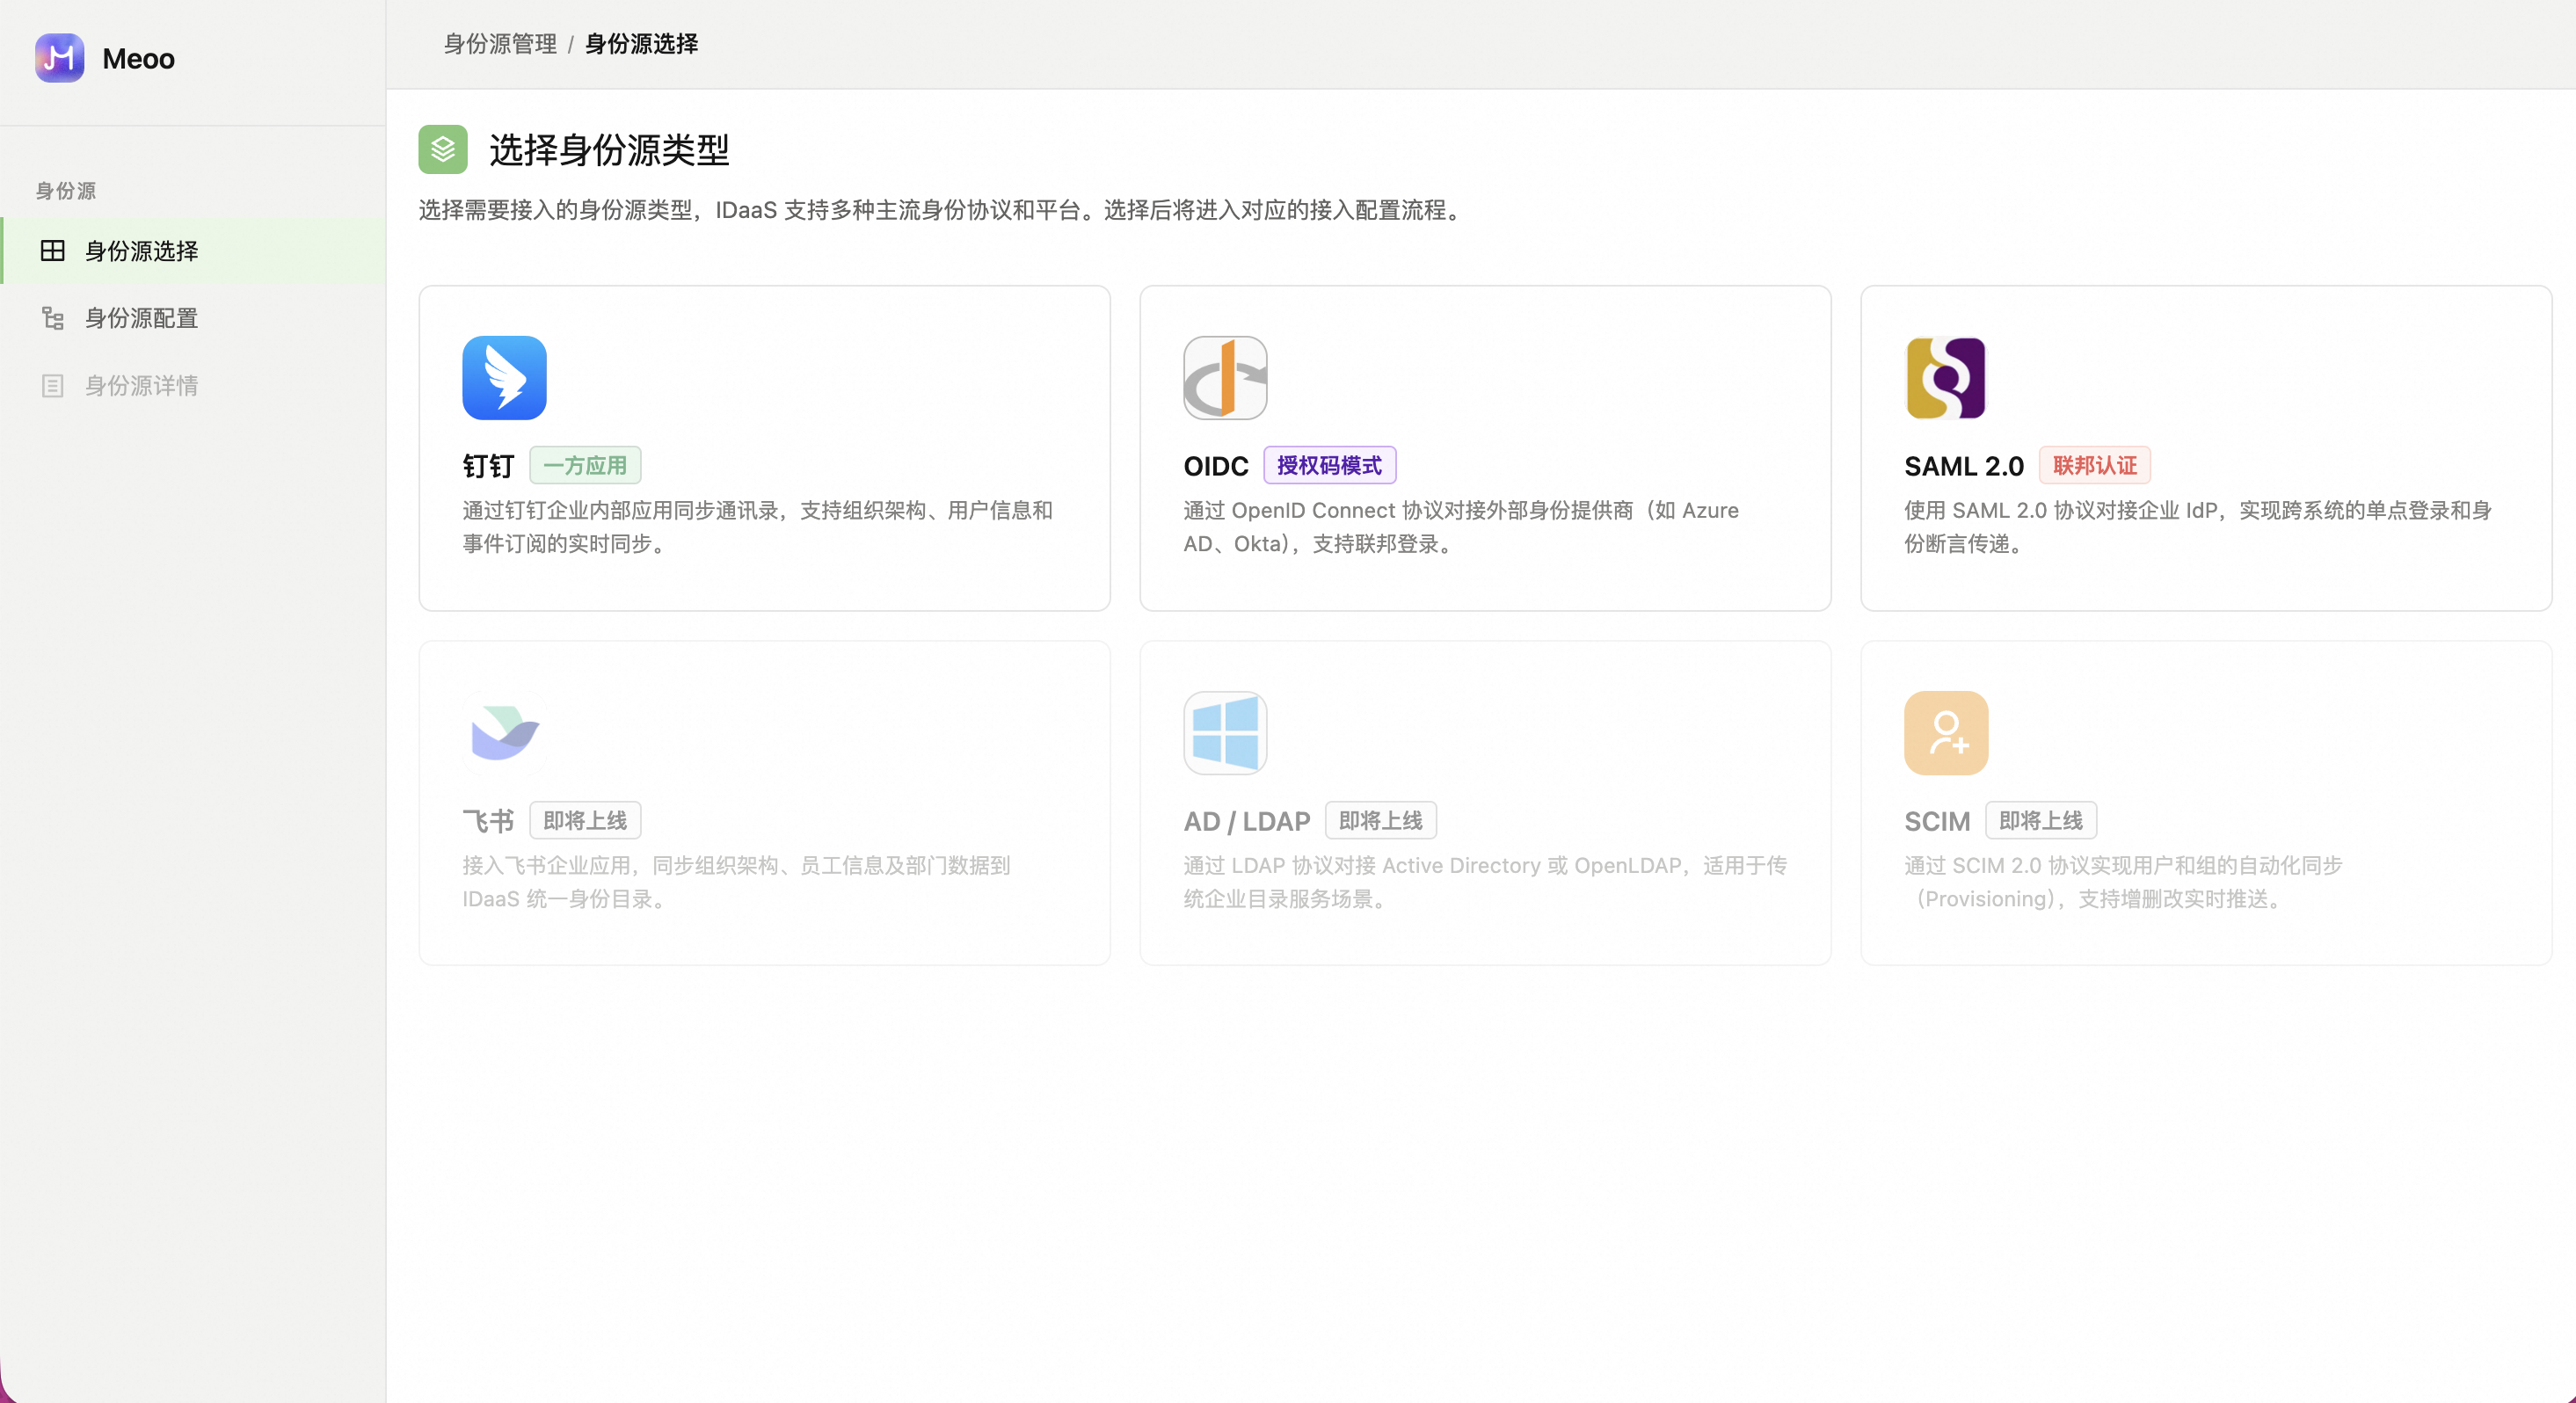
Task: Click 身份源选择 breadcrumb item
Action: click(641, 44)
